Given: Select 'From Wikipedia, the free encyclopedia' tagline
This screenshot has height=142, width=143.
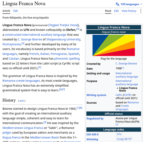Looking at the screenshot, I should click(x=26, y=18).
